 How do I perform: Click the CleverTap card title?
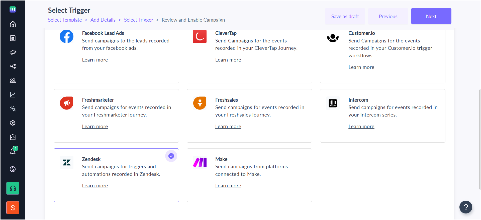[x=226, y=33]
